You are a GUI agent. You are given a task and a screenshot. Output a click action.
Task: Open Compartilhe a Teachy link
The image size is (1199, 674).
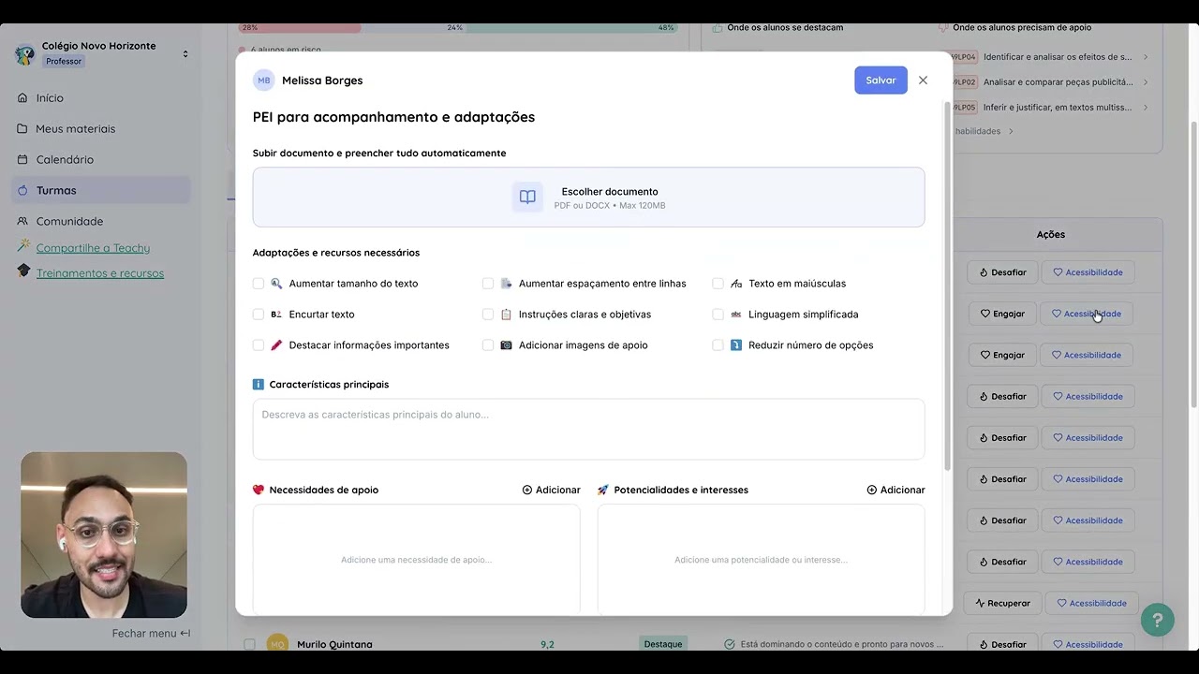click(93, 248)
